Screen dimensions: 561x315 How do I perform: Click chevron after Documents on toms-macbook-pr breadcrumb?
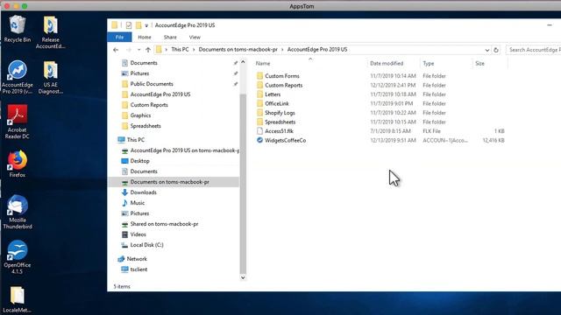(282, 50)
